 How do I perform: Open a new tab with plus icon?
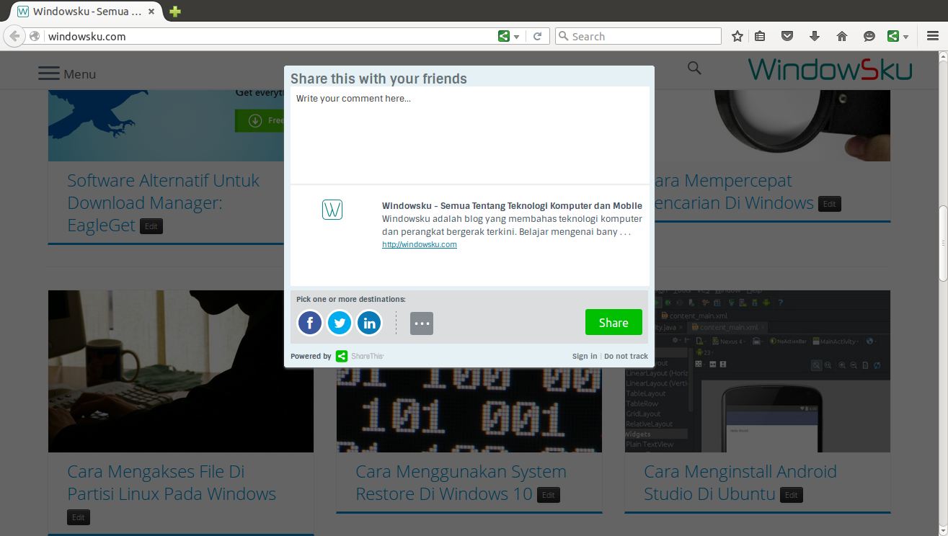(175, 12)
